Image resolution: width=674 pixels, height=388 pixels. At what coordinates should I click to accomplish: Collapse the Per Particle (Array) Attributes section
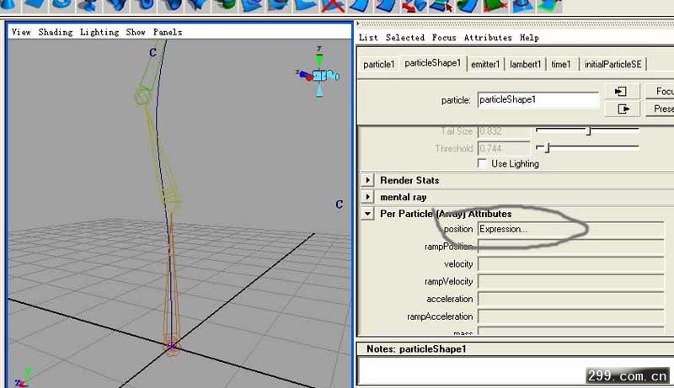(x=368, y=213)
